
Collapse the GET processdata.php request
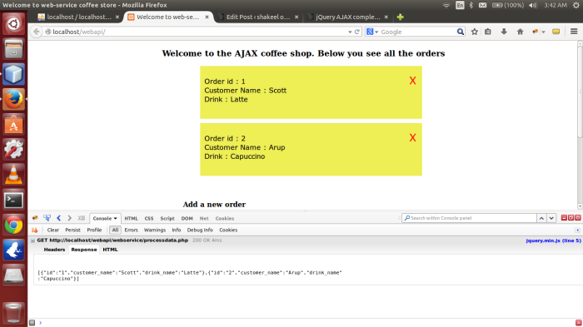(32, 240)
